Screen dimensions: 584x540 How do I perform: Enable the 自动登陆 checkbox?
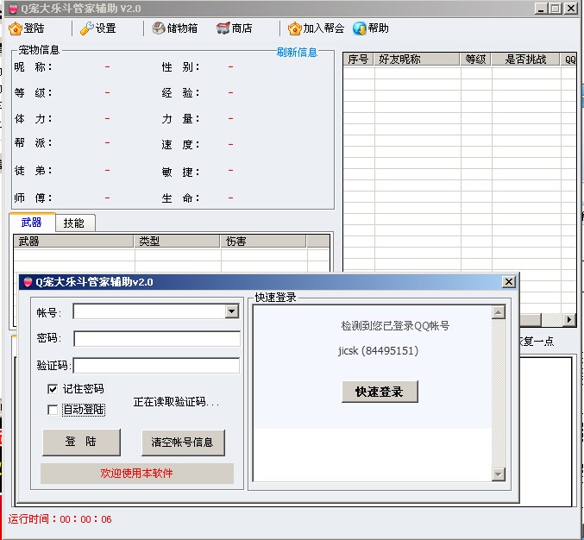pyautogui.click(x=53, y=410)
